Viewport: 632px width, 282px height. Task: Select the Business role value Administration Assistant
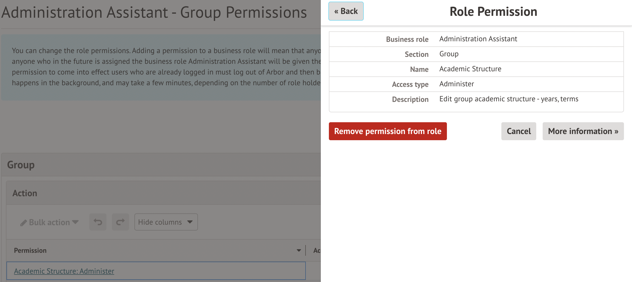(x=478, y=39)
